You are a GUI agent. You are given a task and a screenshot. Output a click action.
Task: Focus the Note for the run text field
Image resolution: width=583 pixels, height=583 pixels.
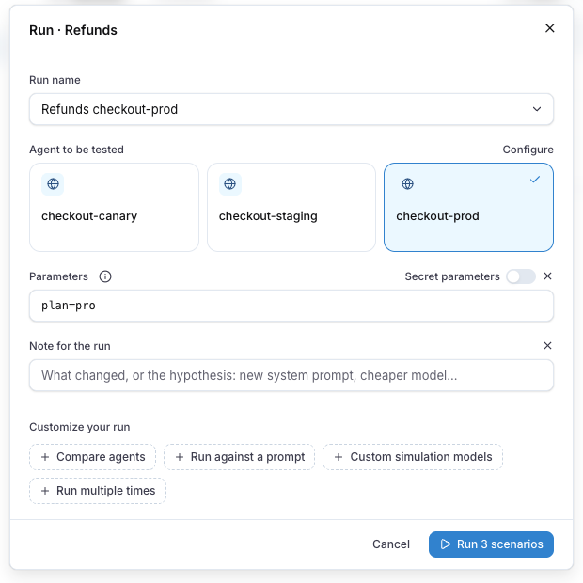click(x=291, y=375)
